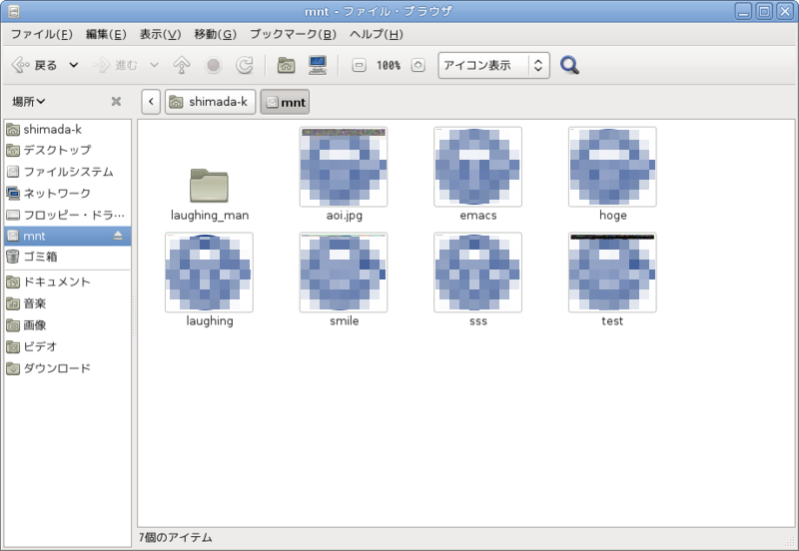This screenshot has height=551, width=799.
Task: Open デスクトップ in the sidebar
Action: click(x=67, y=150)
